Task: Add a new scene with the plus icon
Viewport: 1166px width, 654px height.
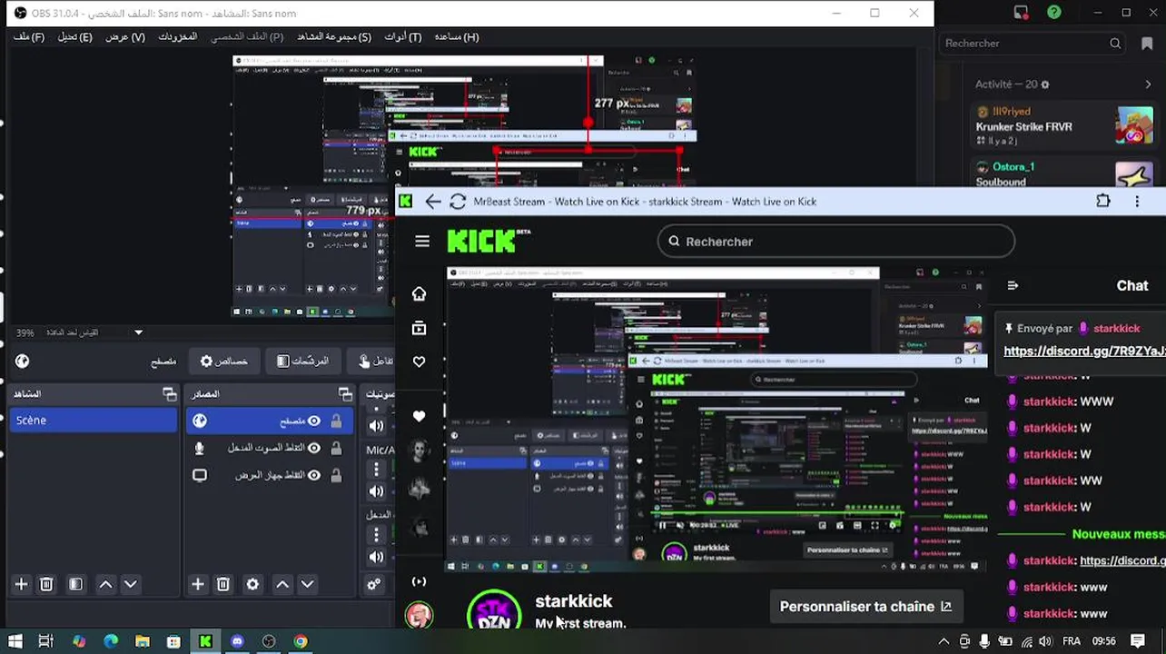Action: [x=21, y=584]
